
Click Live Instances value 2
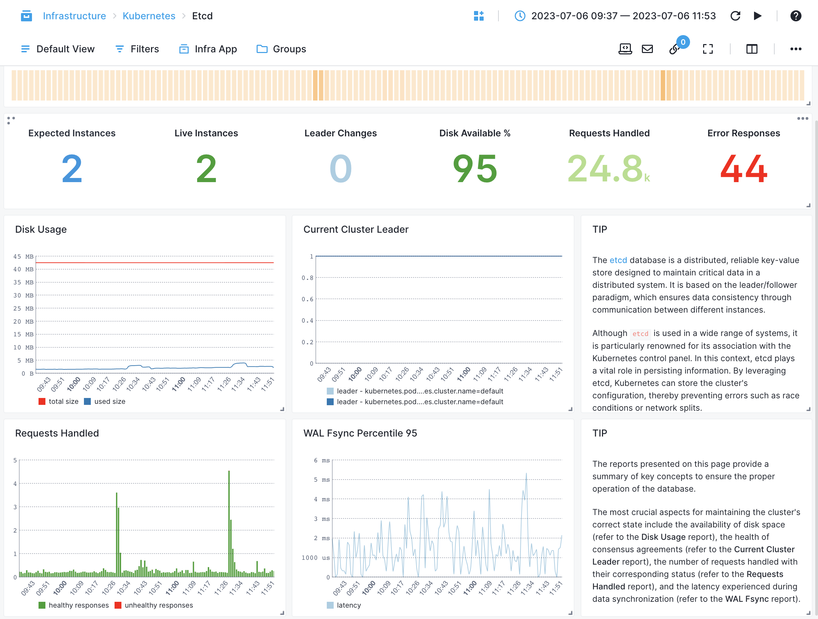coord(206,169)
